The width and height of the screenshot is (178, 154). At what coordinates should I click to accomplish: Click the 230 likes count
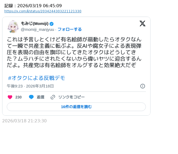click(18, 97)
